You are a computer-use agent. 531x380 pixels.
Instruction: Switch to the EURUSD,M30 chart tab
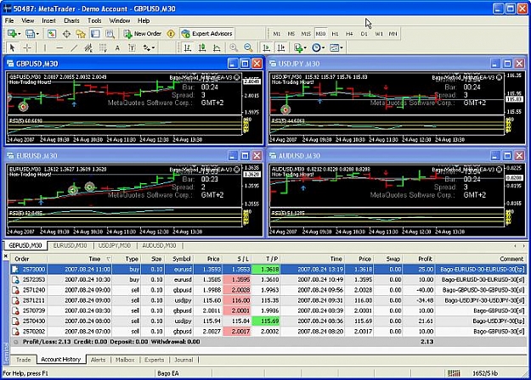point(71,245)
